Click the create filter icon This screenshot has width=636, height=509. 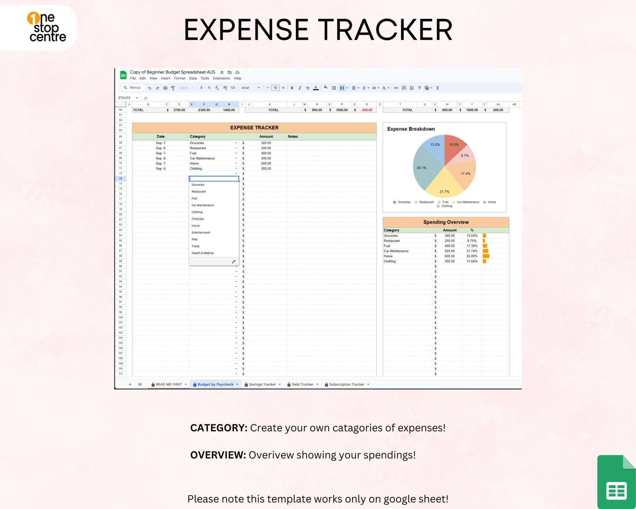tap(419, 88)
